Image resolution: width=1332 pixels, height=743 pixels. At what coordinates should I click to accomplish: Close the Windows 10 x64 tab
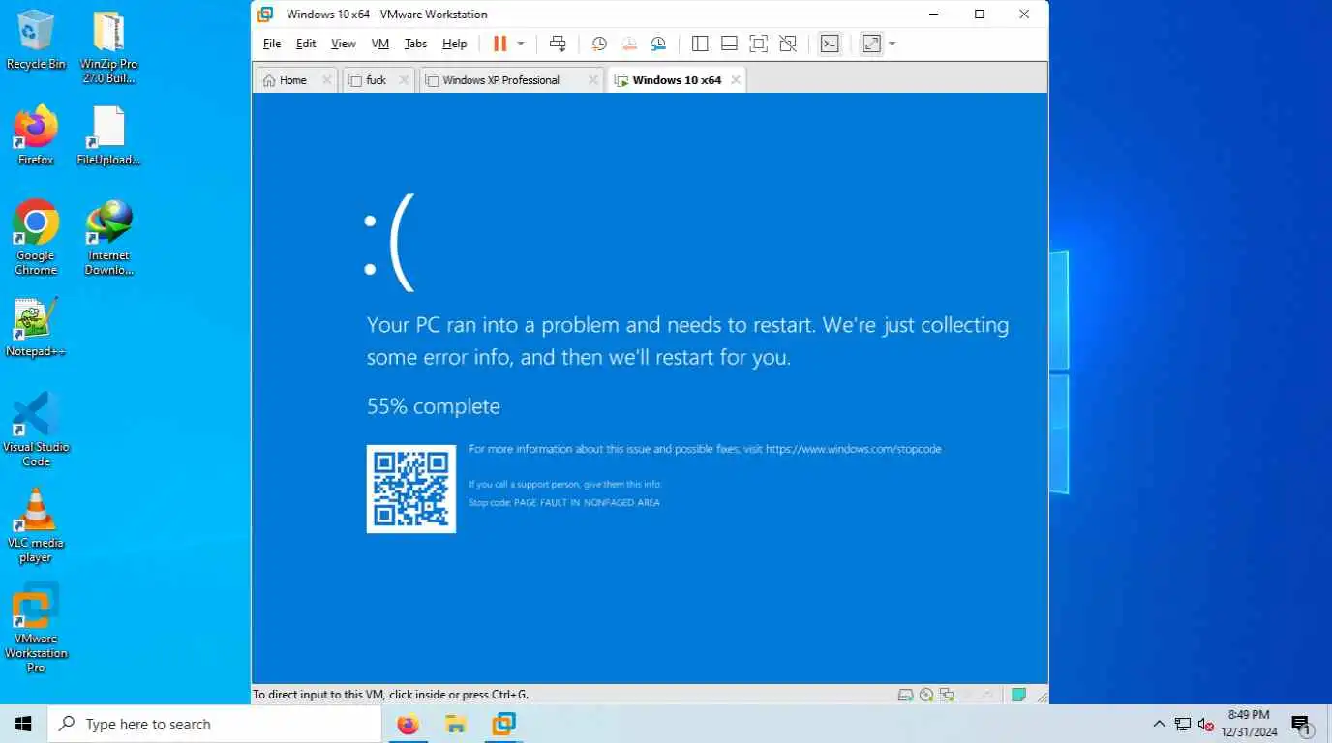coord(736,80)
